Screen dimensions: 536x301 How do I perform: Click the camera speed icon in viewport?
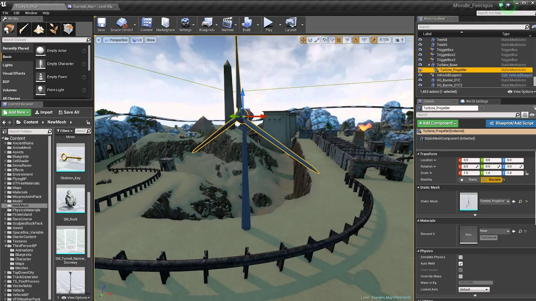click(x=397, y=40)
